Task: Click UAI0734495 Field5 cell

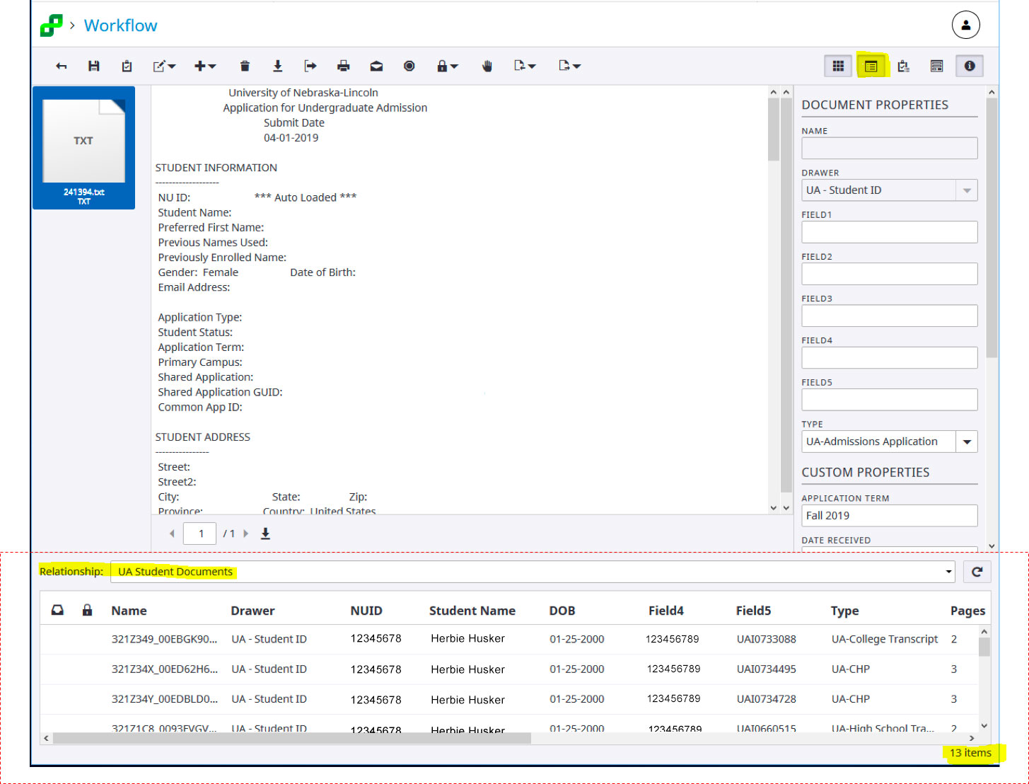Action: pyautogui.click(x=766, y=669)
